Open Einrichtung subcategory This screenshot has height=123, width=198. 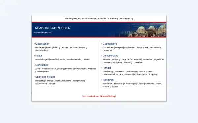[108, 72]
